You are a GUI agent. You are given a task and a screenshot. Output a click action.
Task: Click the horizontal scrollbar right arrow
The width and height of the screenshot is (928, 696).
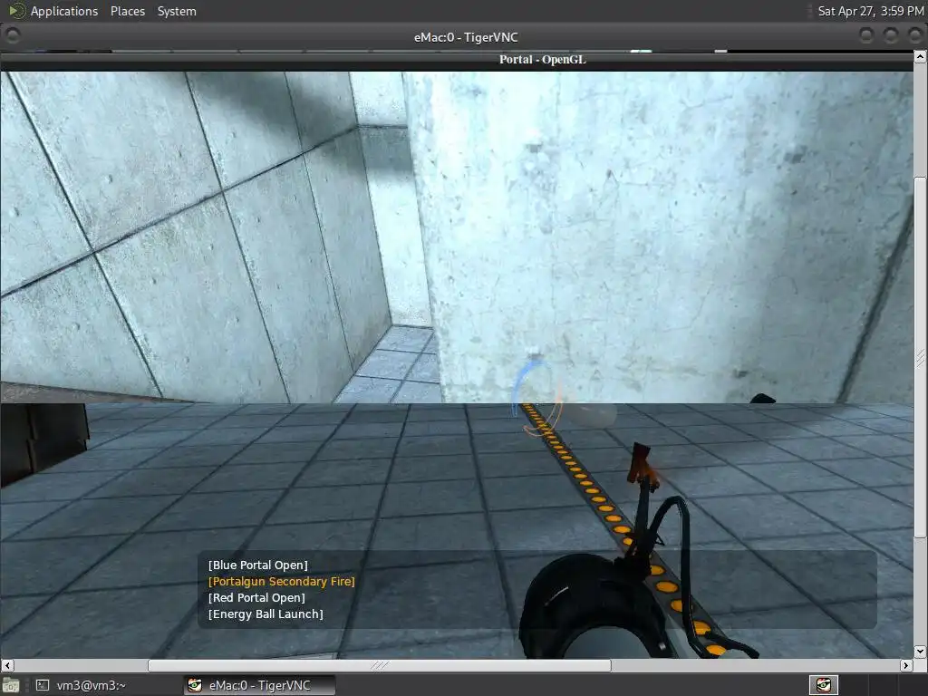pyautogui.click(x=906, y=665)
